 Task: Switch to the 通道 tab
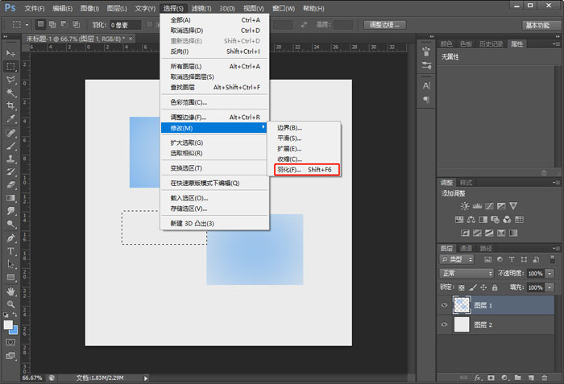pyautogui.click(x=466, y=249)
